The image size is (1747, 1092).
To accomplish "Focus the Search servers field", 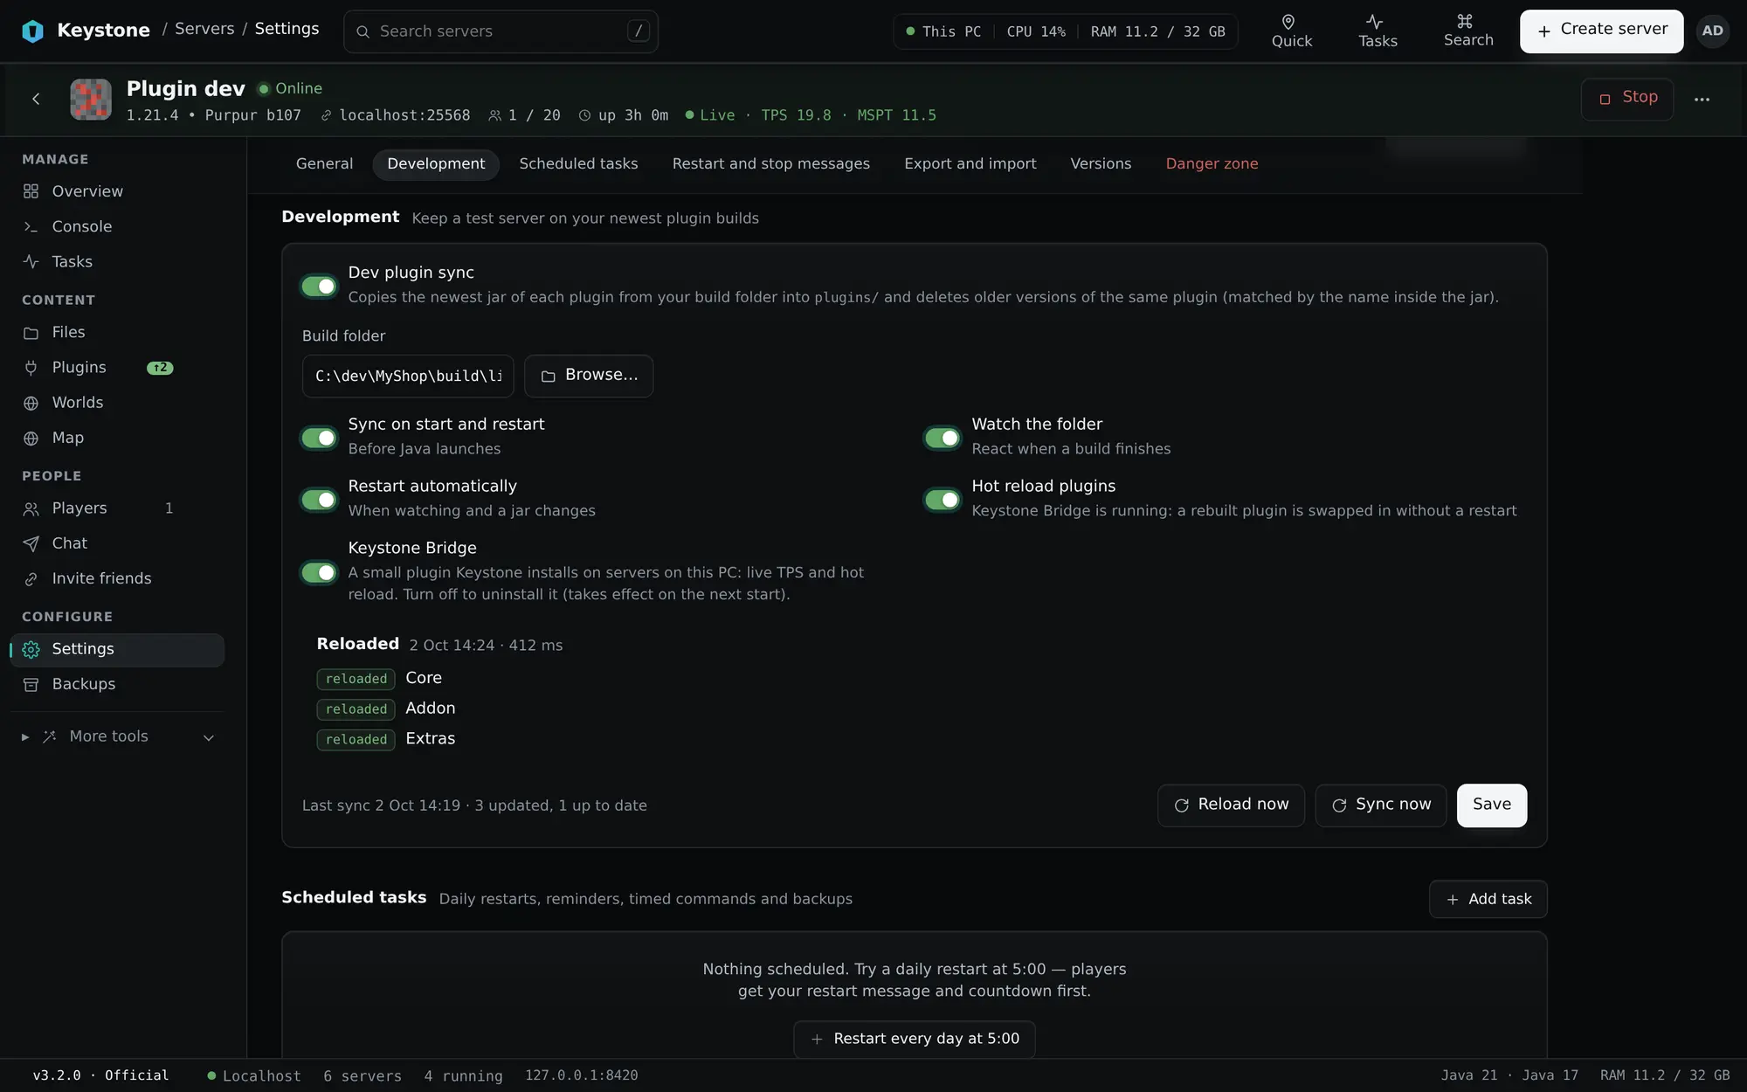I will tap(501, 31).
